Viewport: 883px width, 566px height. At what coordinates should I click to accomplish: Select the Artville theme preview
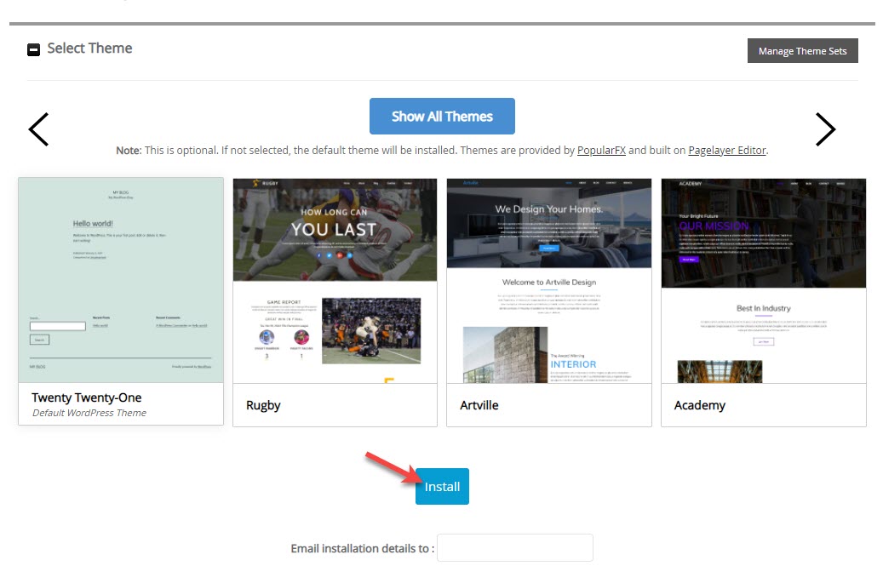pos(548,281)
